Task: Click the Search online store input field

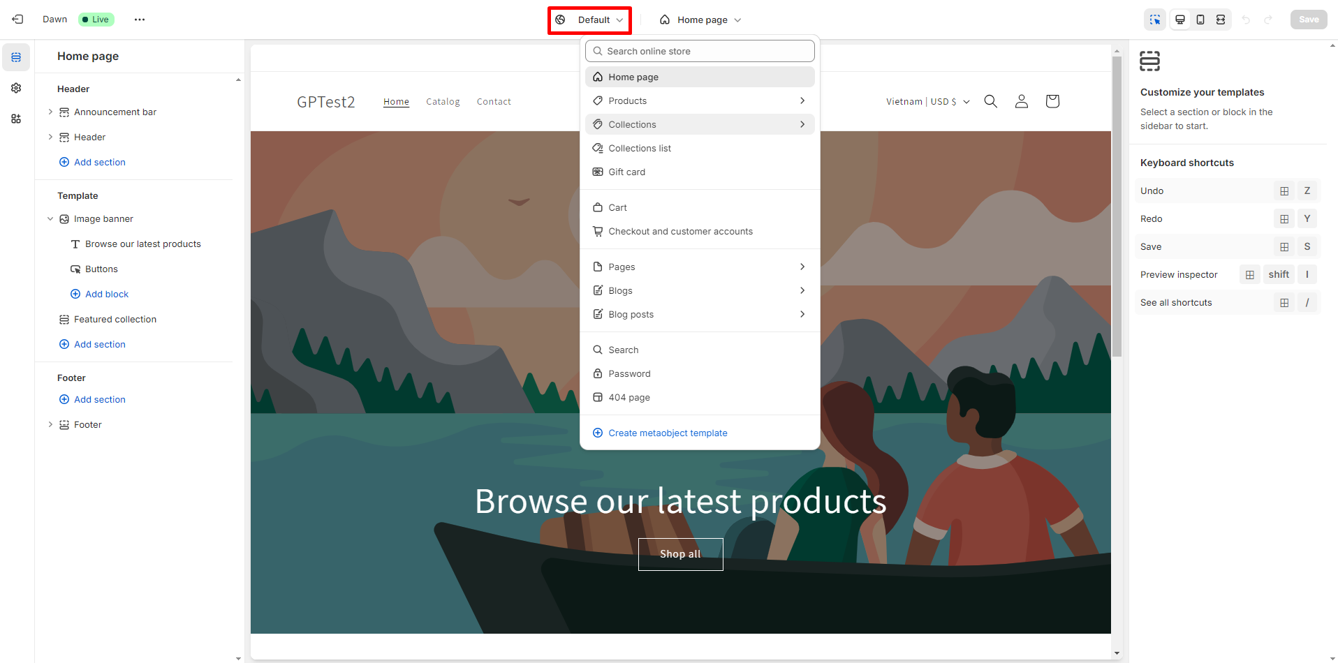Action: pos(699,51)
